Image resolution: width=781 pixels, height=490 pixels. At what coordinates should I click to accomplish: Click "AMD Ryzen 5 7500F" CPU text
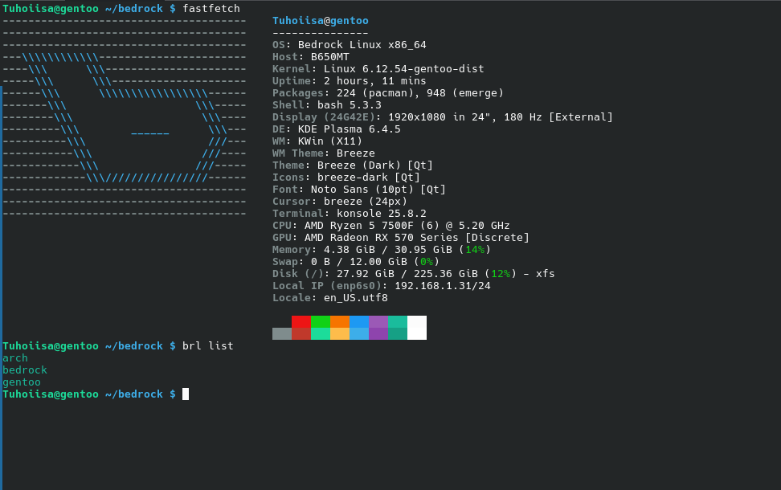pos(358,226)
